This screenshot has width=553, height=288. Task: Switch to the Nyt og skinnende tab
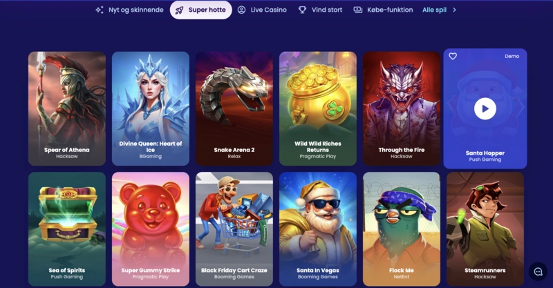click(x=129, y=10)
